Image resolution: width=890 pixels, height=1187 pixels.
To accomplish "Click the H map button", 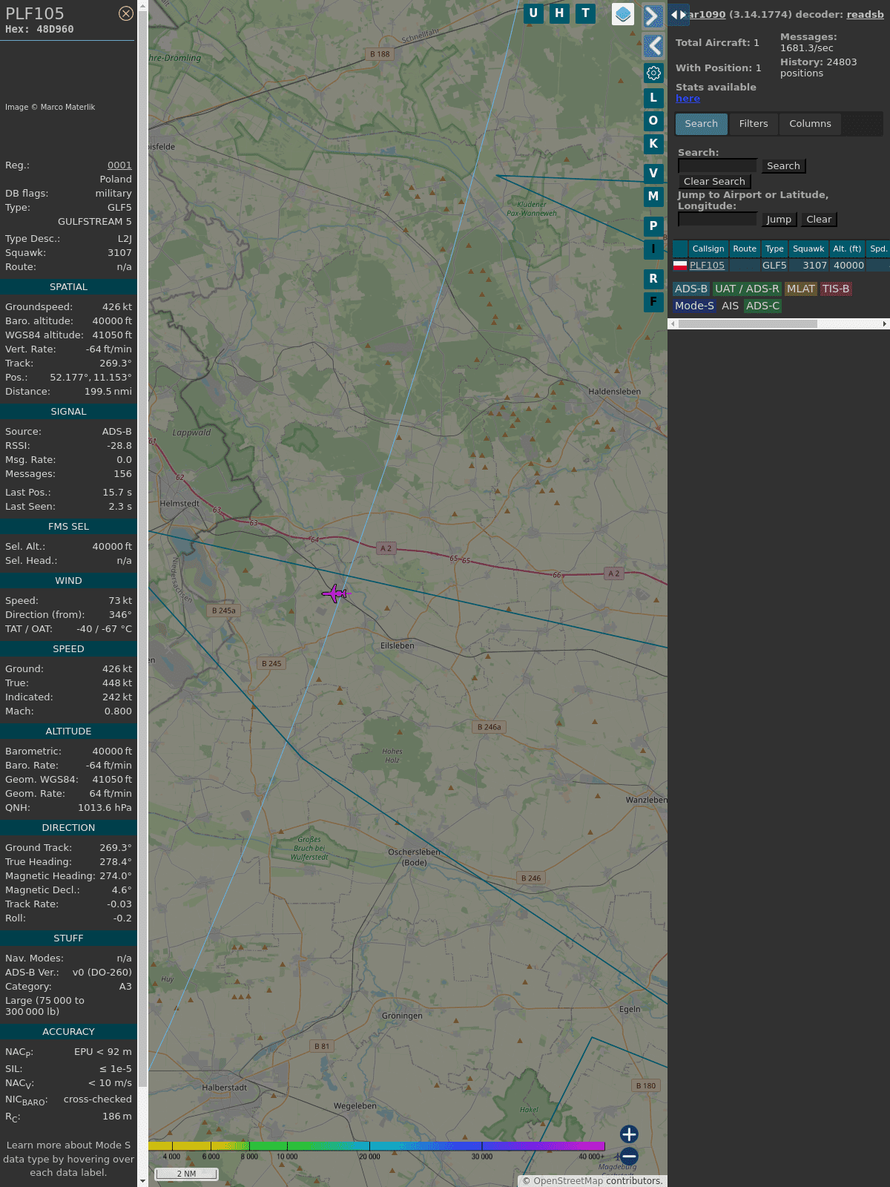I will click(x=559, y=13).
